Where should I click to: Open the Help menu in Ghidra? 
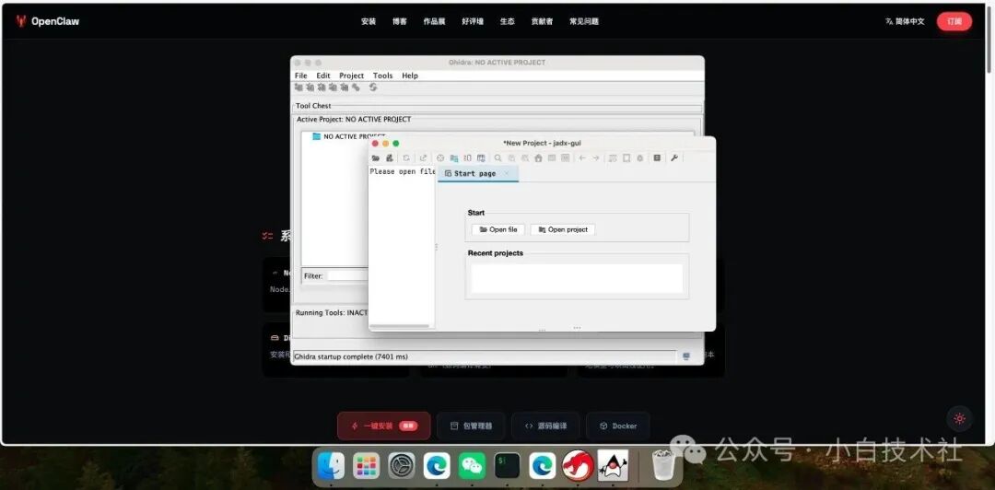click(410, 76)
